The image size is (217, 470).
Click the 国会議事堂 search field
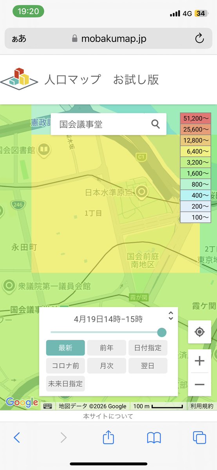(108, 124)
